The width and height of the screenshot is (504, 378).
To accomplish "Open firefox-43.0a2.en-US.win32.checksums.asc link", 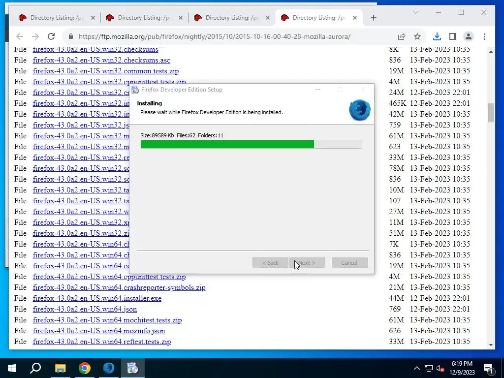I will click(x=101, y=60).
